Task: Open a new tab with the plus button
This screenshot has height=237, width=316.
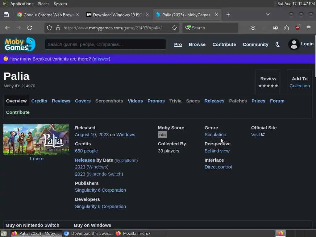Action: [228, 15]
